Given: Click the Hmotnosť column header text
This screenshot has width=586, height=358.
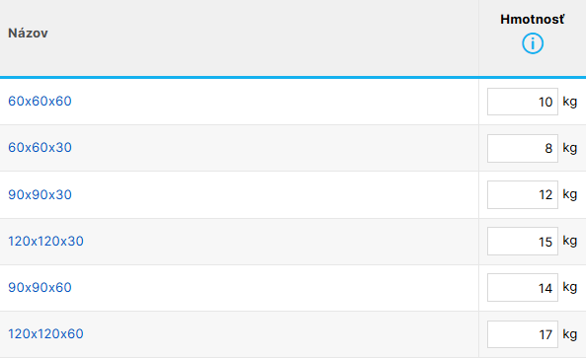Looking at the screenshot, I should [x=533, y=20].
